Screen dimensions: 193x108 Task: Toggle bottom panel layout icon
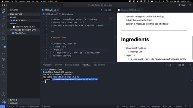184,5
